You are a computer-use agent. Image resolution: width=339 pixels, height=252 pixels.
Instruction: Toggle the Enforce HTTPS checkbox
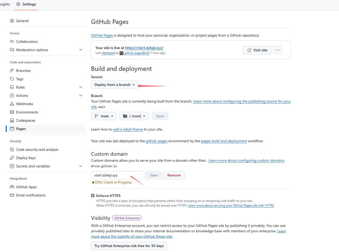click(x=93, y=196)
